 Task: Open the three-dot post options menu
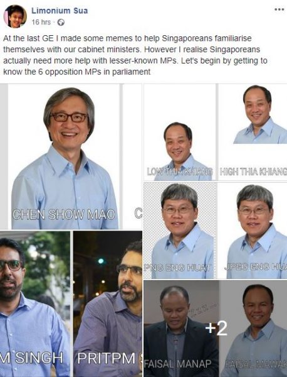click(279, 9)
